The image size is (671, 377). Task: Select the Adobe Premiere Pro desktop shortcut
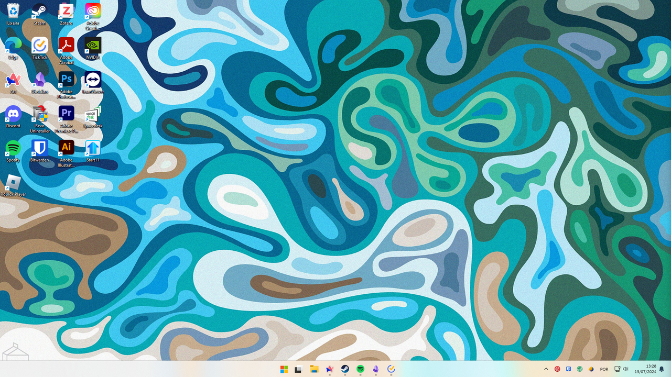point(66,114)
